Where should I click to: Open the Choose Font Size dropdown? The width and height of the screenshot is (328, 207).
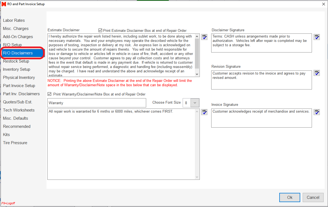(195, 103)
